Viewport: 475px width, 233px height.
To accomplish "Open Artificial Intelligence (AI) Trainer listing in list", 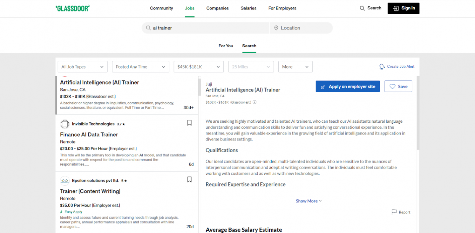I will coord(99,82).
